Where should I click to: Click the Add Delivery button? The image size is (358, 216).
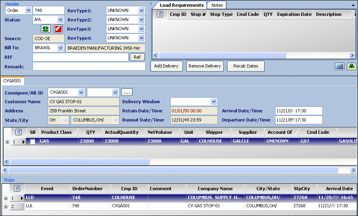[166, 66]
